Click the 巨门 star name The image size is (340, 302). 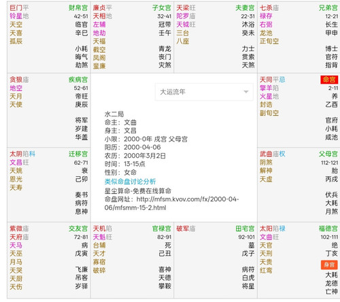[x=16, y=8]
